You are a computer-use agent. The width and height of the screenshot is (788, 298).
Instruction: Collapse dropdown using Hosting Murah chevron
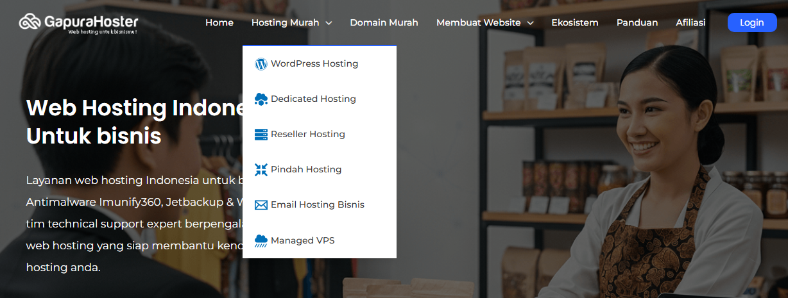pos(329,23)
